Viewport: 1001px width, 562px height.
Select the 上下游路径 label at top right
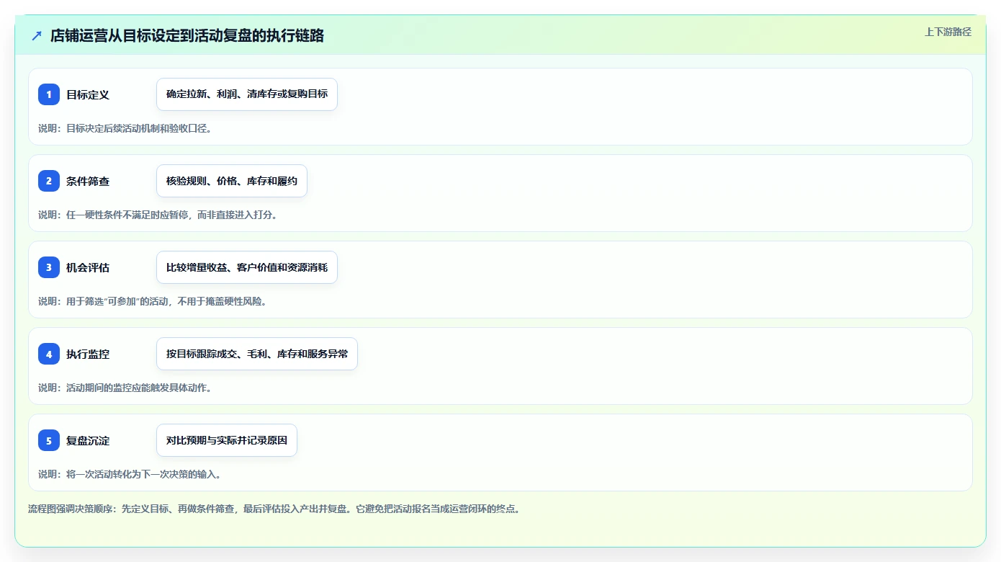(948, 32)
